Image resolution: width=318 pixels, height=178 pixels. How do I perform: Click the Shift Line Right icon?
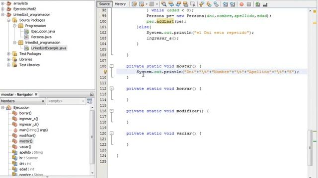click(233, 4)
